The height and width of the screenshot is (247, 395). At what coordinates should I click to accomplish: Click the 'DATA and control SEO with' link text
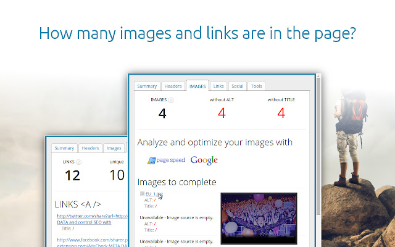pos(84,222)
